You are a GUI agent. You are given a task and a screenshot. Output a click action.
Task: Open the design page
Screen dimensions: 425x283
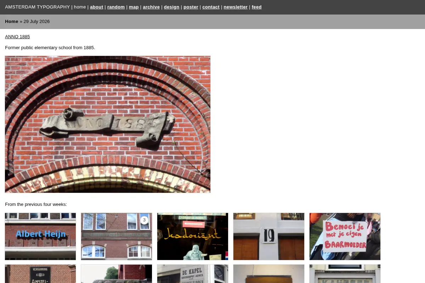[x=171, y=7]
